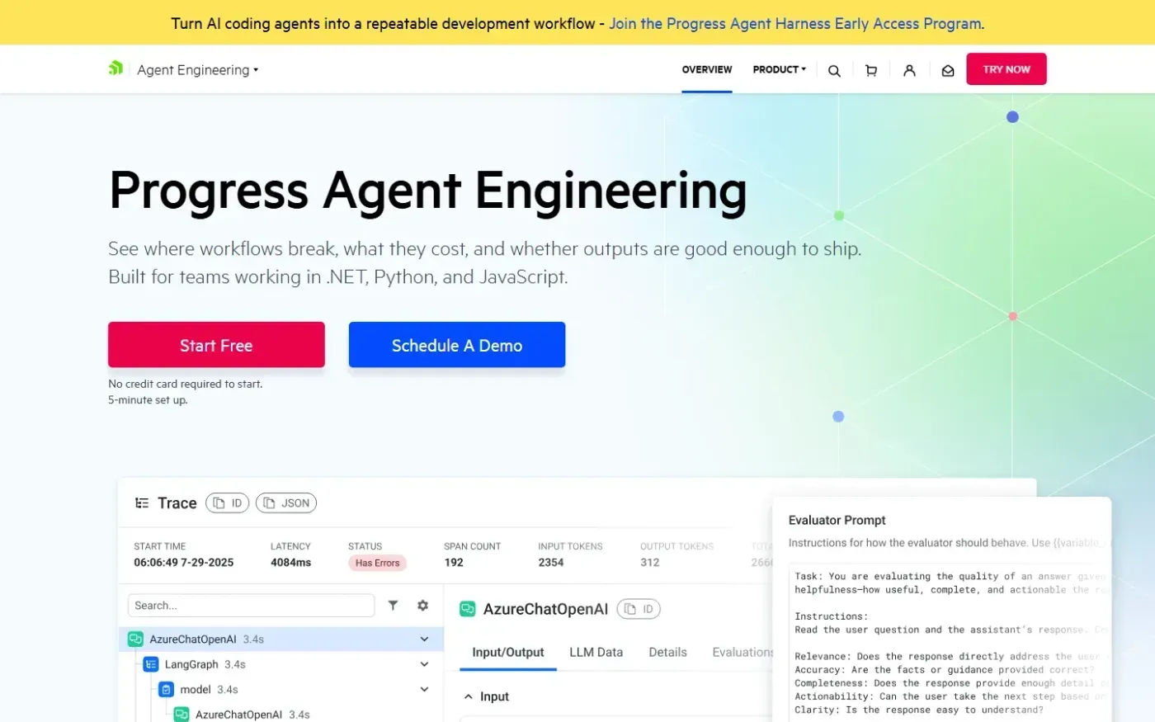This screenshot has height=722, width=1155.
Task: Focus the Trace Search input field
Action: (x=251, y=605)
